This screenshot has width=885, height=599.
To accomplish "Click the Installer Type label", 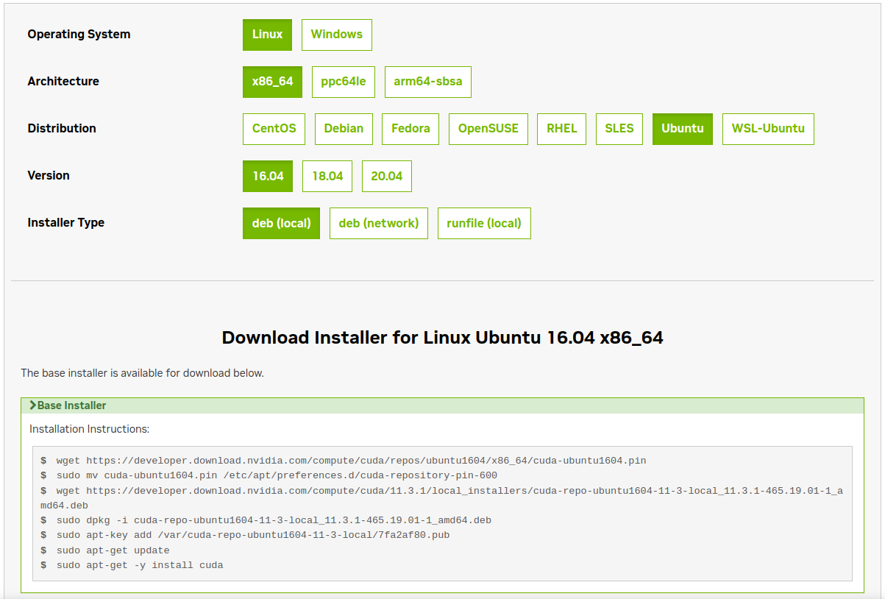I will pos(66,223).
